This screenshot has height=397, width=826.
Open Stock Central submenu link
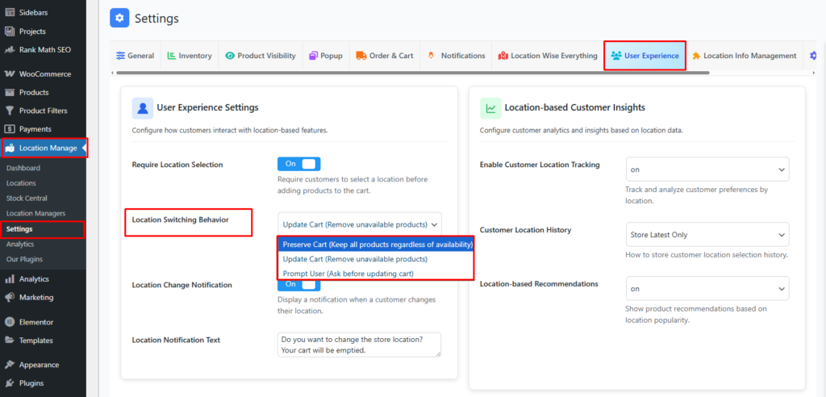(x=27, y=198)
